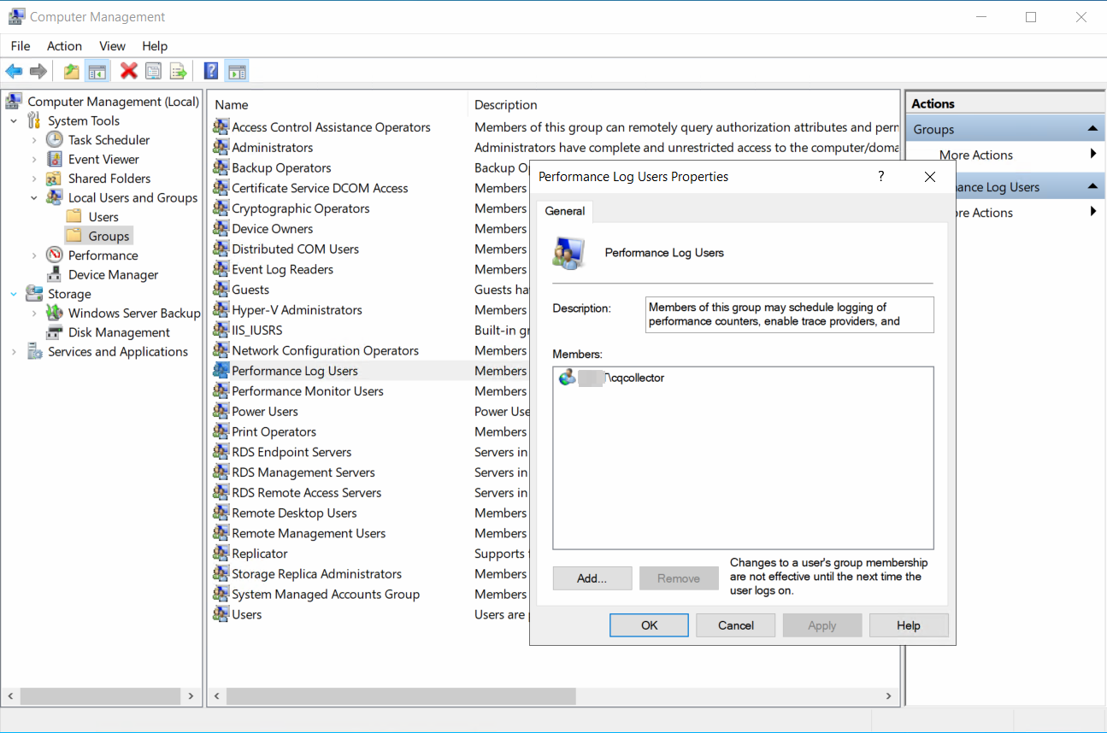Screen dimensions: 1107x733
Task: Click the Windows Server Backup icon
Action: (55, 313)
